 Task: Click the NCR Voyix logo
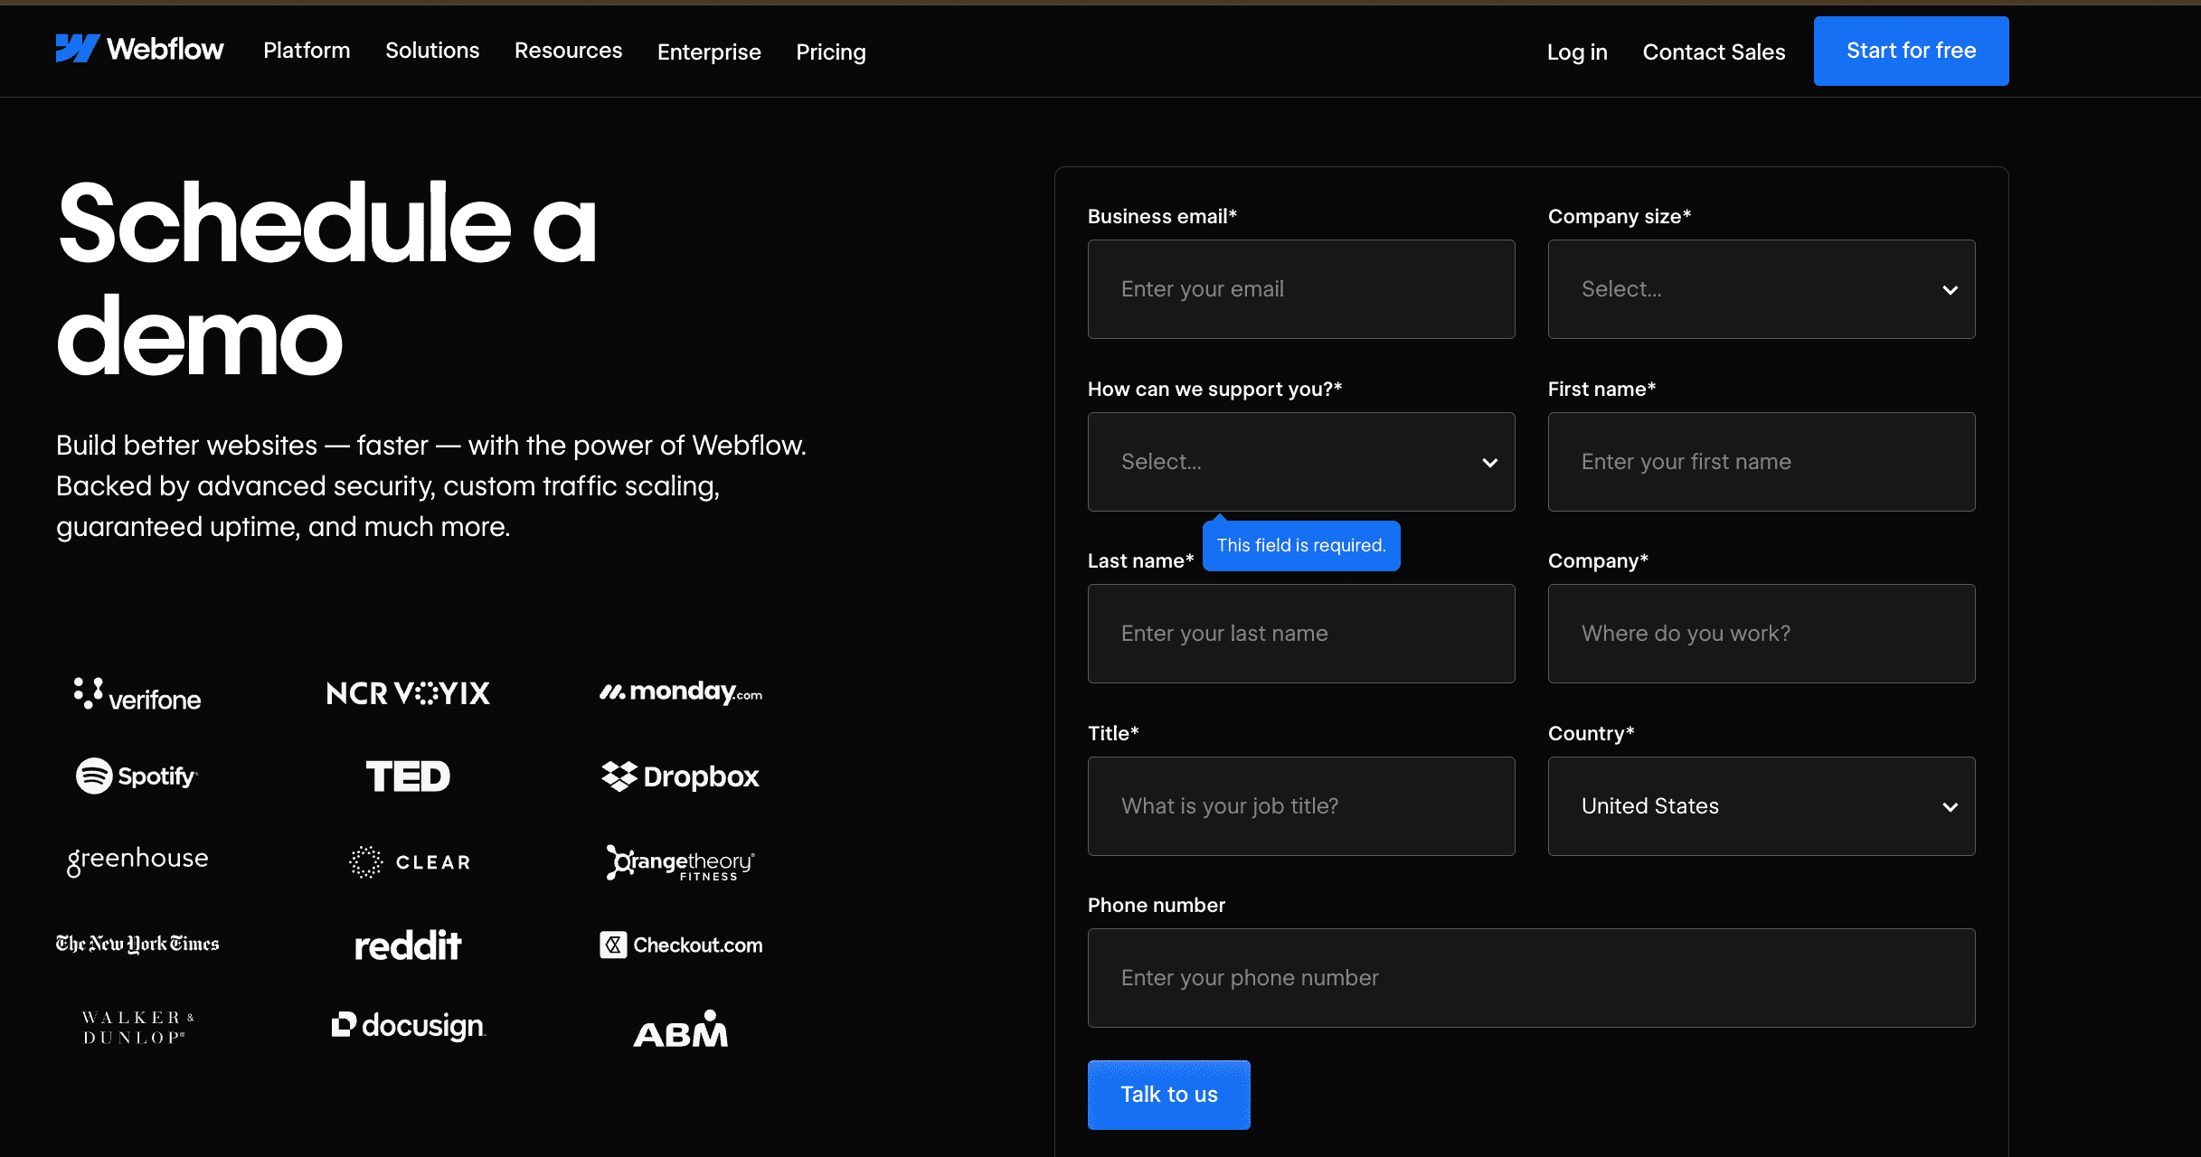point(407,692)
